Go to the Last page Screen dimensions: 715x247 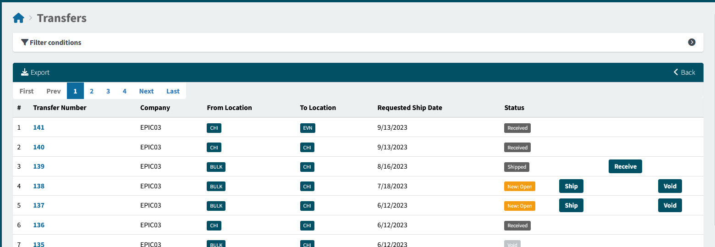[x=173, y=91]
